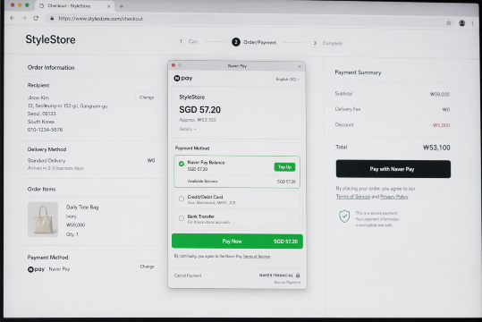Click the secure payment shield icon
Viewport: 482px width, 322px height.
pos(344,216)
